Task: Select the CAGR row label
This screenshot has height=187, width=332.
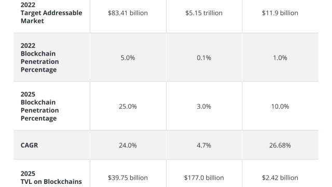Action: (x=29, y=145)
